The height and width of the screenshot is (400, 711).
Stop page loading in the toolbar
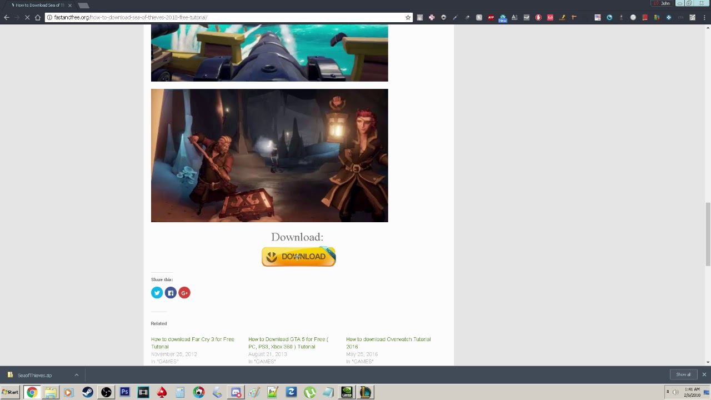coord(27,17)
